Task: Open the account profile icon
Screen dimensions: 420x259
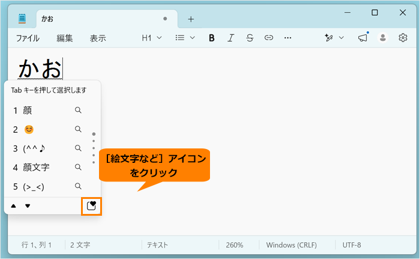Action: [383, 38]
